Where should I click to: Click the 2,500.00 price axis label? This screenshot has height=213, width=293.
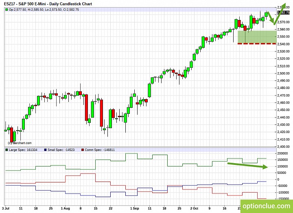pyautogui.click(x=283, y=73)
